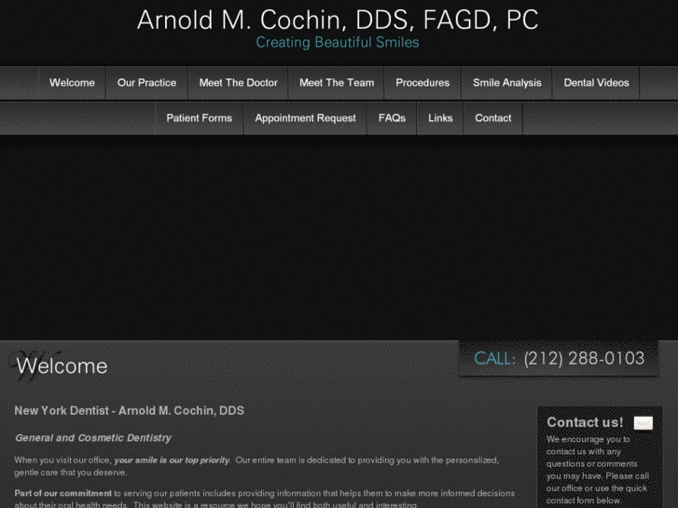Click the CALL: label
Image resolution: width=678 pixels, height=508 pixels.
tap(495, 359)
